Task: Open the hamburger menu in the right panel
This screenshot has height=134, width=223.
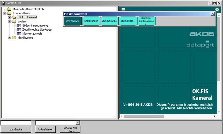Action: [123, 9]
